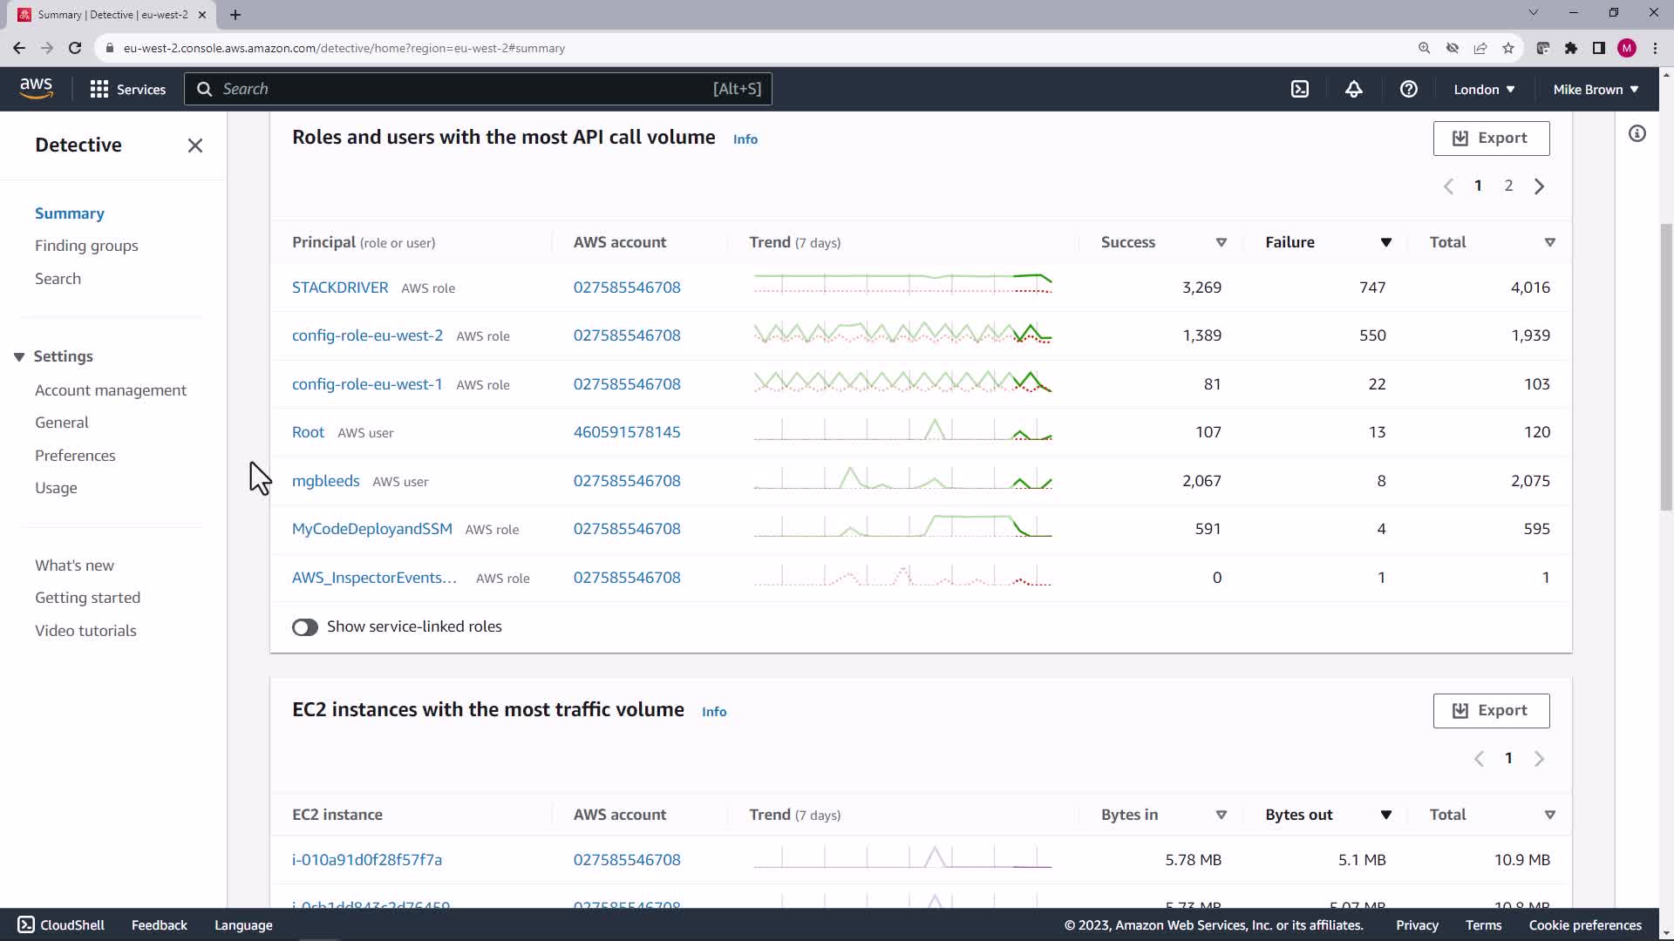Open the info panel icon at right edge

tap(1637, 133)
